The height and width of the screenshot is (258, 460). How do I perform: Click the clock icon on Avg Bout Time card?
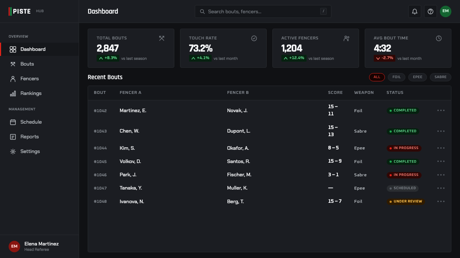point(439,38)
